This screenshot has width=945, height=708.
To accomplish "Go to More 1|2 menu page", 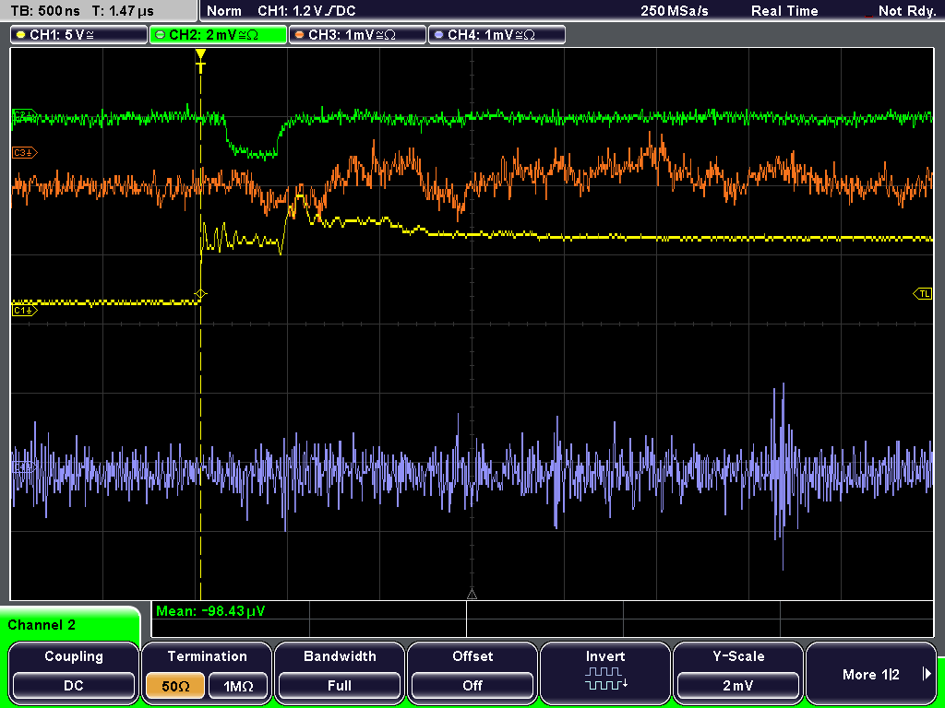I will (871, 673).
